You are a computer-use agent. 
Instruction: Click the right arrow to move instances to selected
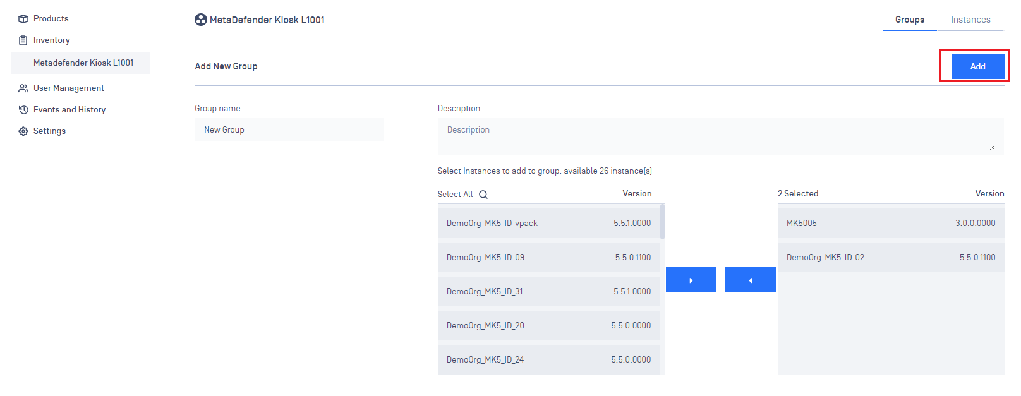coord(691,280)
